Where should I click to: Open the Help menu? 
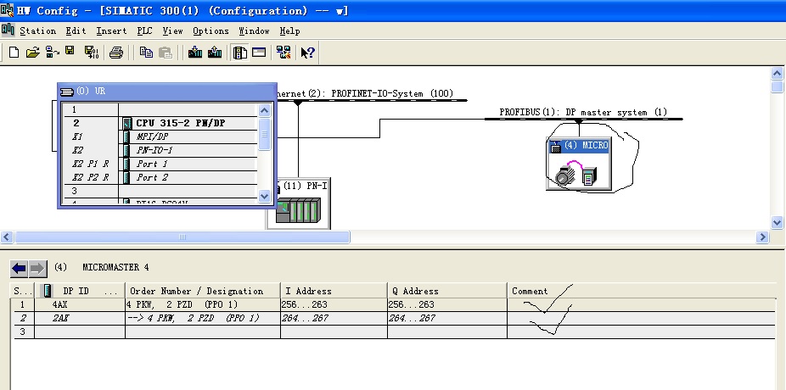[x=289, y=31]
